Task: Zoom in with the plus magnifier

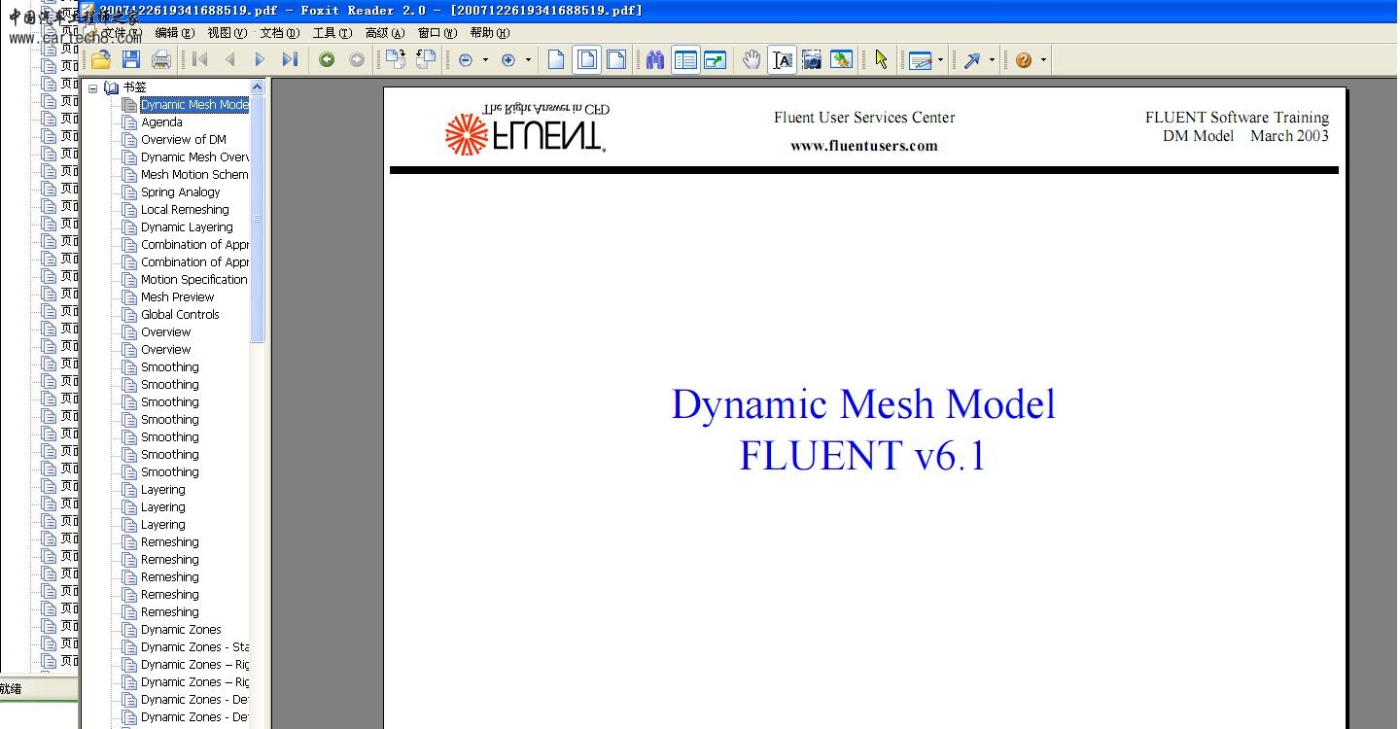Action: tap(508, 60)
